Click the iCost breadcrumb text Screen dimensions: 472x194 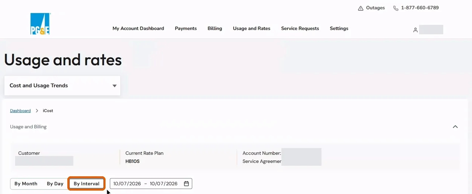coord(48,111)
